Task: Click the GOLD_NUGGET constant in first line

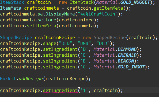Action: (x=135, y=2)
